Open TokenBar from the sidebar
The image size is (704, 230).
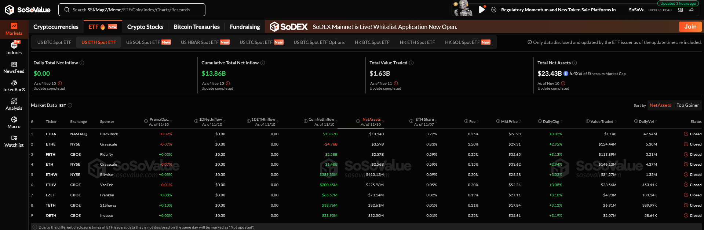(x=14, y=86)
